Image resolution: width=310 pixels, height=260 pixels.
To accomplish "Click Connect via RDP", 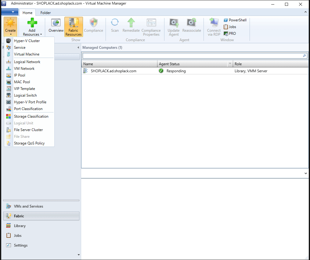I will click(214, 27).
